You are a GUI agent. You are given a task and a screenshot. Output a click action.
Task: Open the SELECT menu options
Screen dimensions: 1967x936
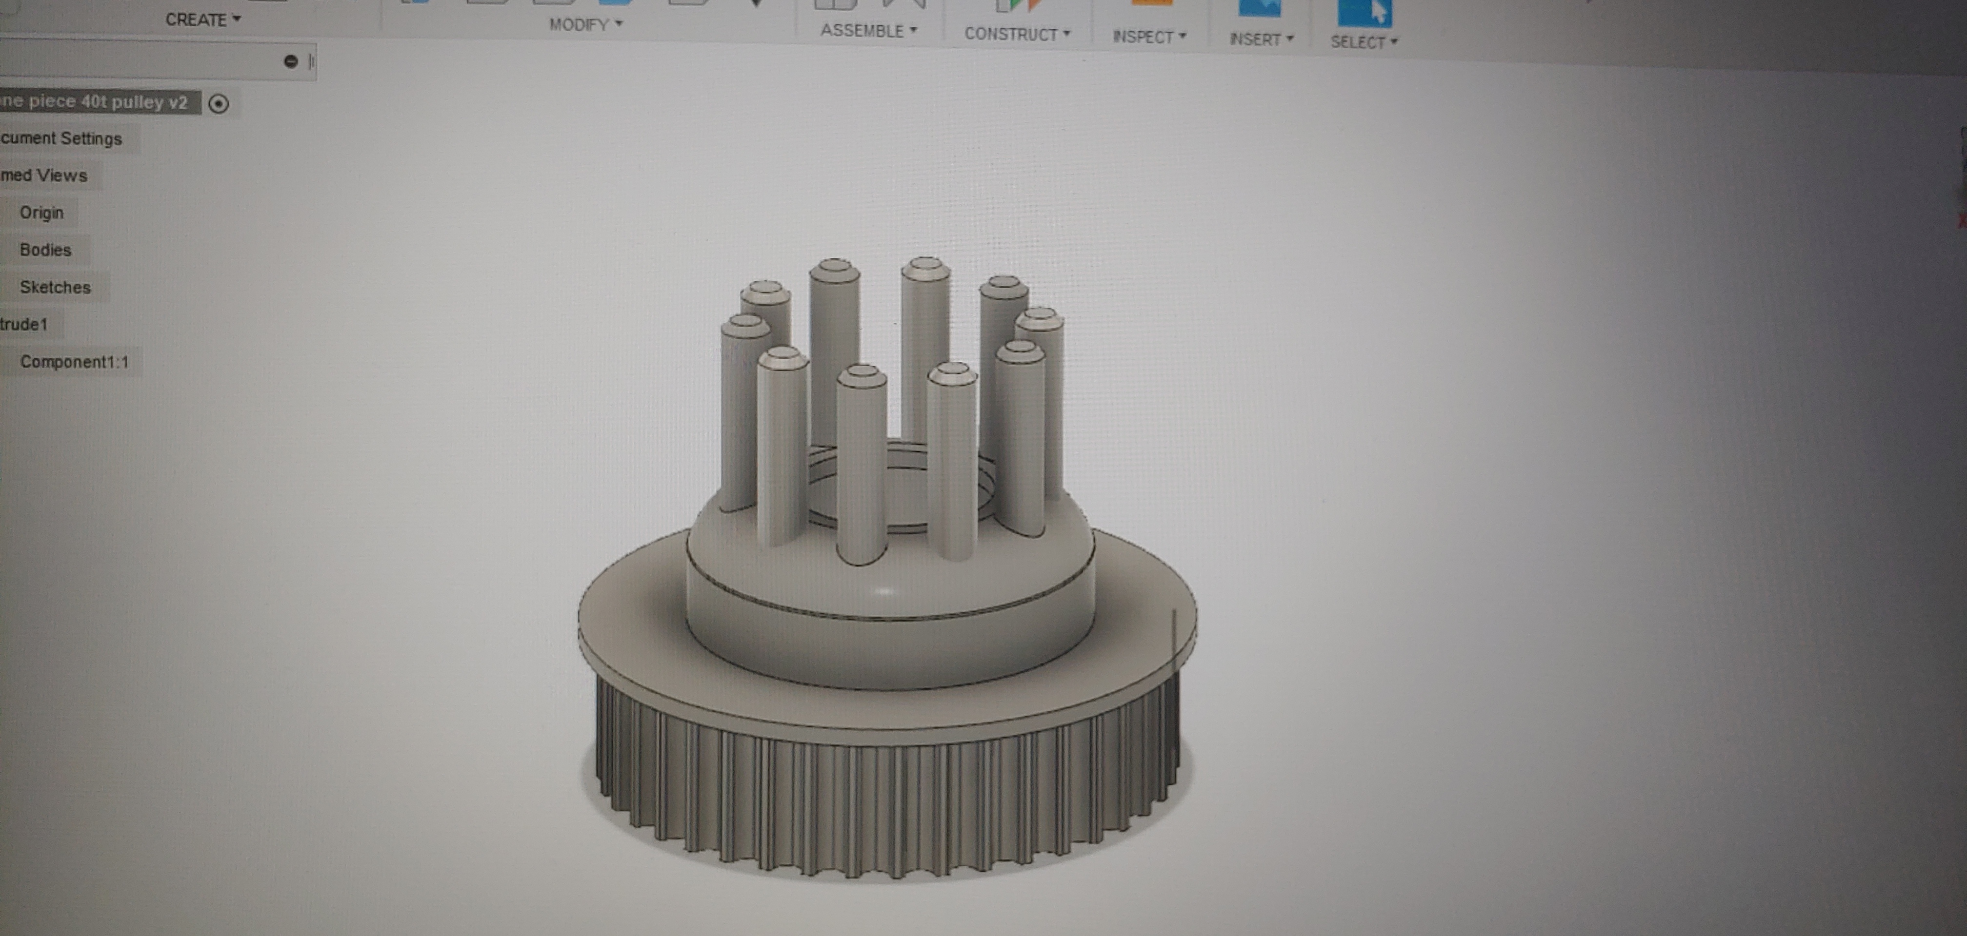[1364, 42]
